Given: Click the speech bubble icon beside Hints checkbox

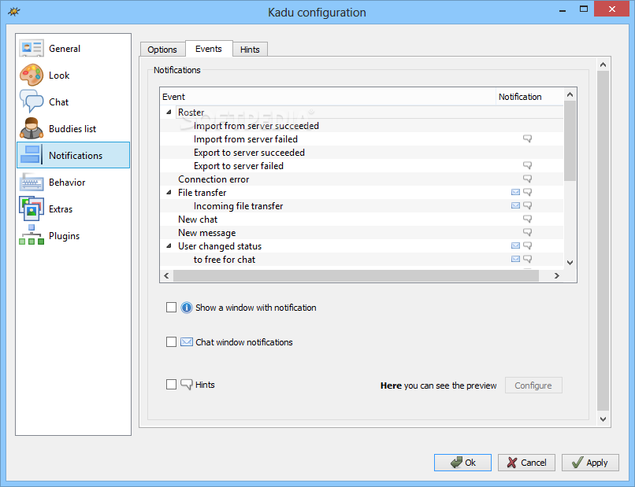Looking at the screenshot, I should coord(186,384).
